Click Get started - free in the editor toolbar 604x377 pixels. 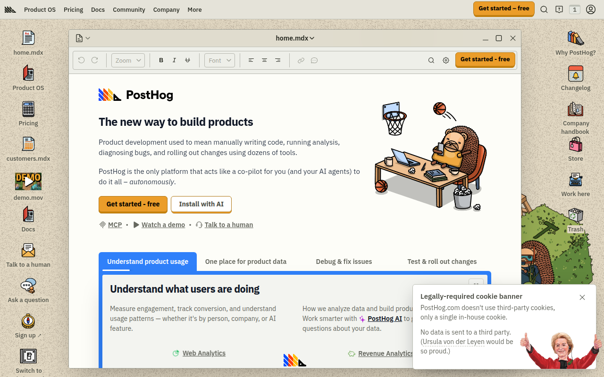click(485, 59)
